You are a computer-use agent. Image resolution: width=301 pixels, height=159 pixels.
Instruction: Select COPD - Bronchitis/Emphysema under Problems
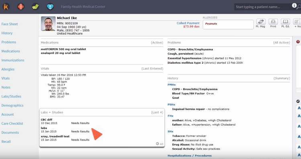[x=190, y=49]
